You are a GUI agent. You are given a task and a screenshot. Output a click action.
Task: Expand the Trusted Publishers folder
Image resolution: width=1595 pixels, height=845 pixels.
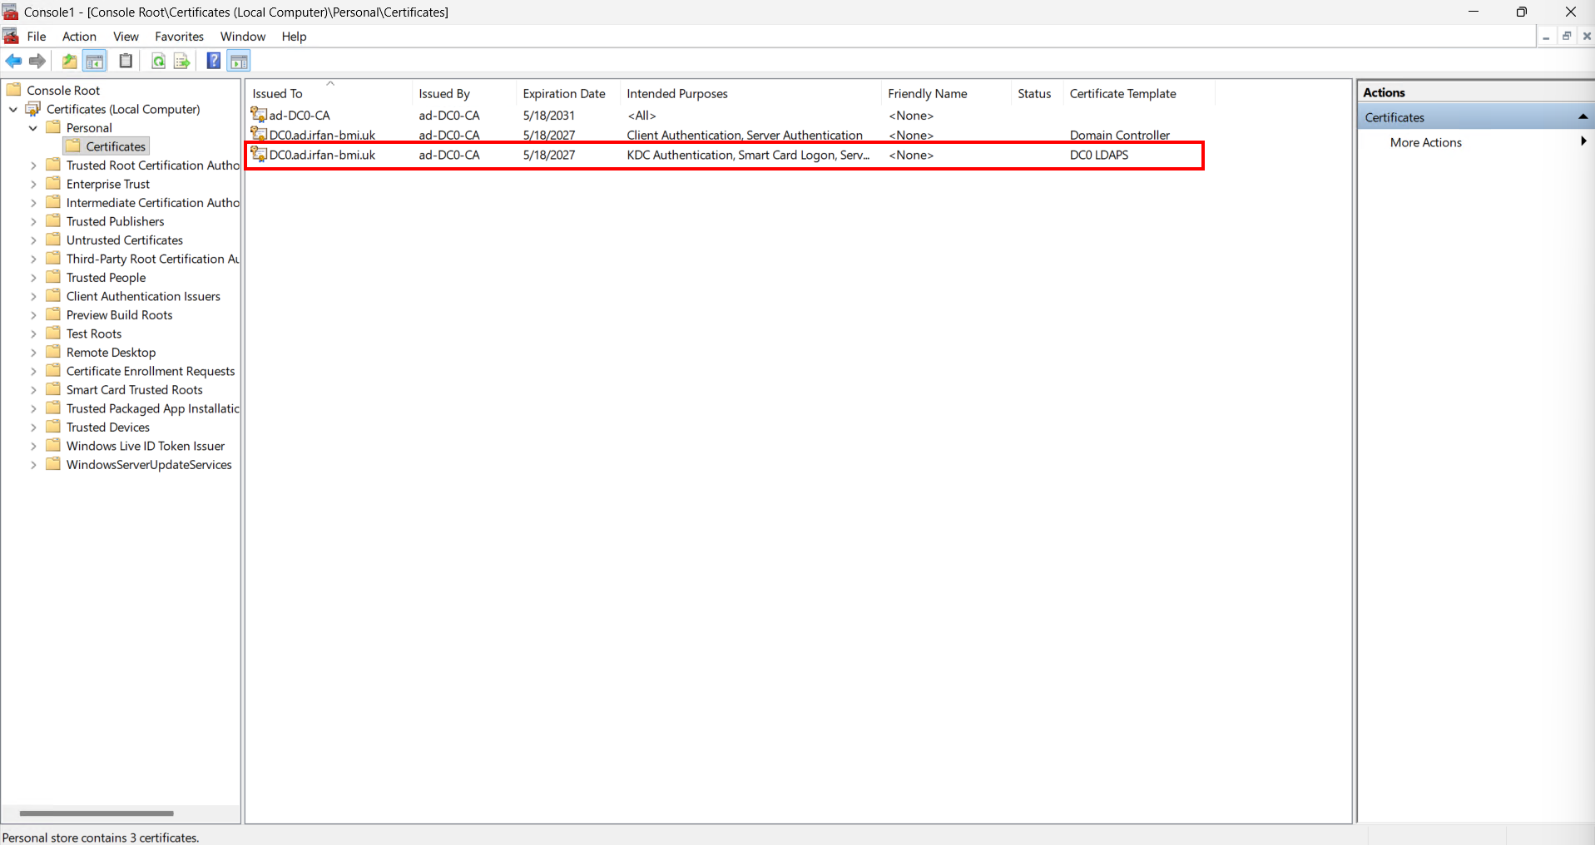point(33,221)
